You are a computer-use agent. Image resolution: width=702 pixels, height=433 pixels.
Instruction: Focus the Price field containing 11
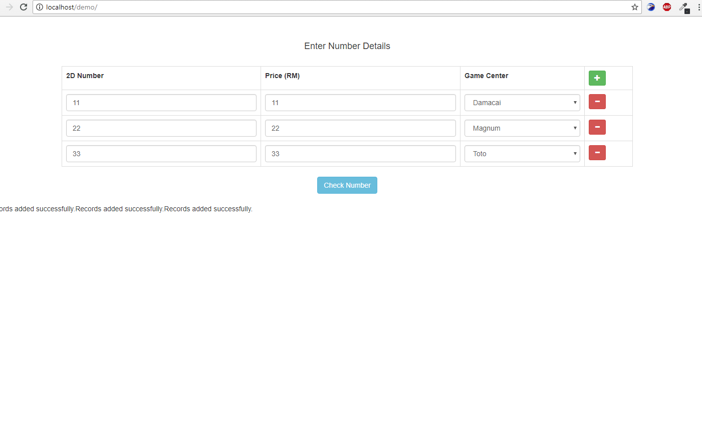[360, 103]
